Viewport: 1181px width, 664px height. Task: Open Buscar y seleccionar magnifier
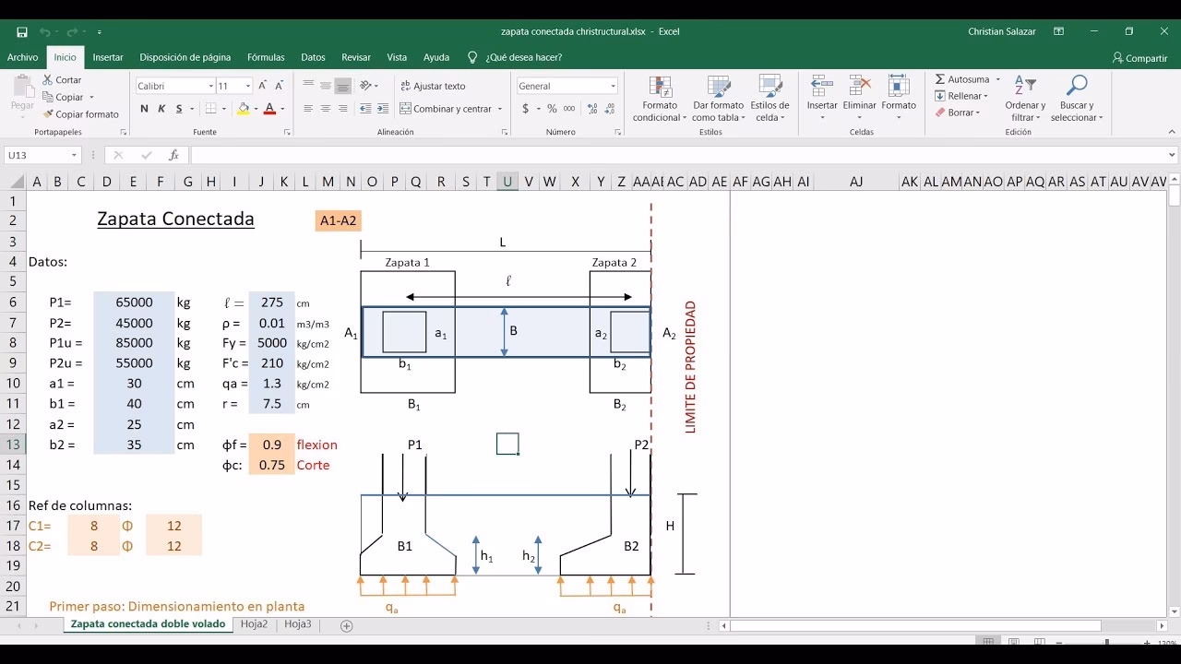coord(1076,87)
